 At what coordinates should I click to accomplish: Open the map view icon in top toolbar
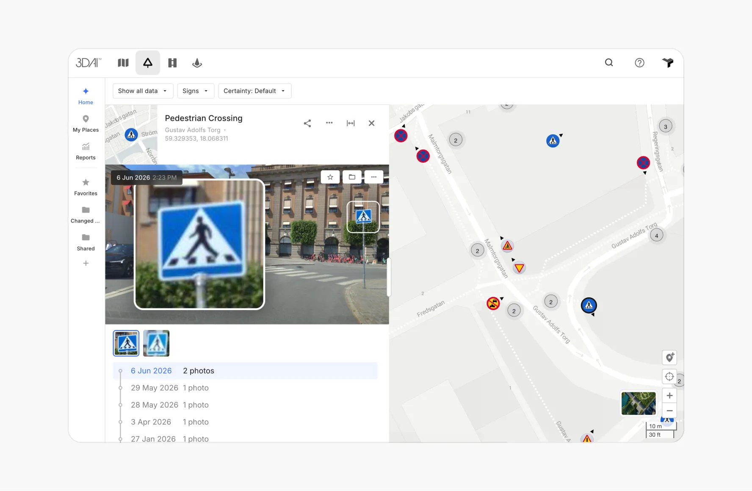(123, 63)
